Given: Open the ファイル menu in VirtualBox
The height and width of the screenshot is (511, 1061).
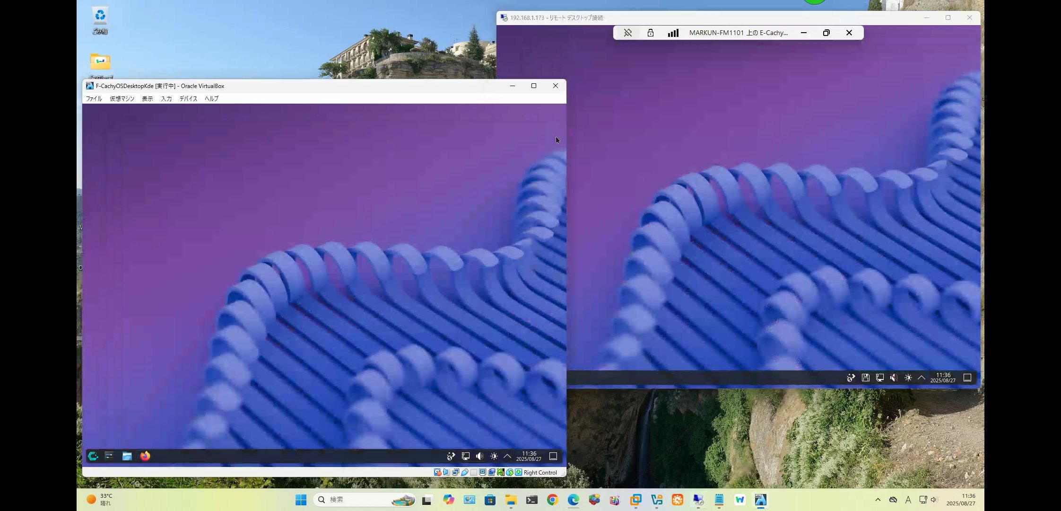Looking at the screenshot, I should coord(94,98).
